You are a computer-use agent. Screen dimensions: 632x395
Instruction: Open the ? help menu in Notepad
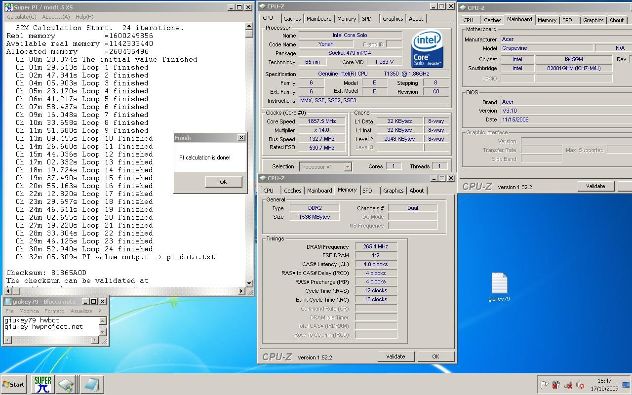(99, 311)
